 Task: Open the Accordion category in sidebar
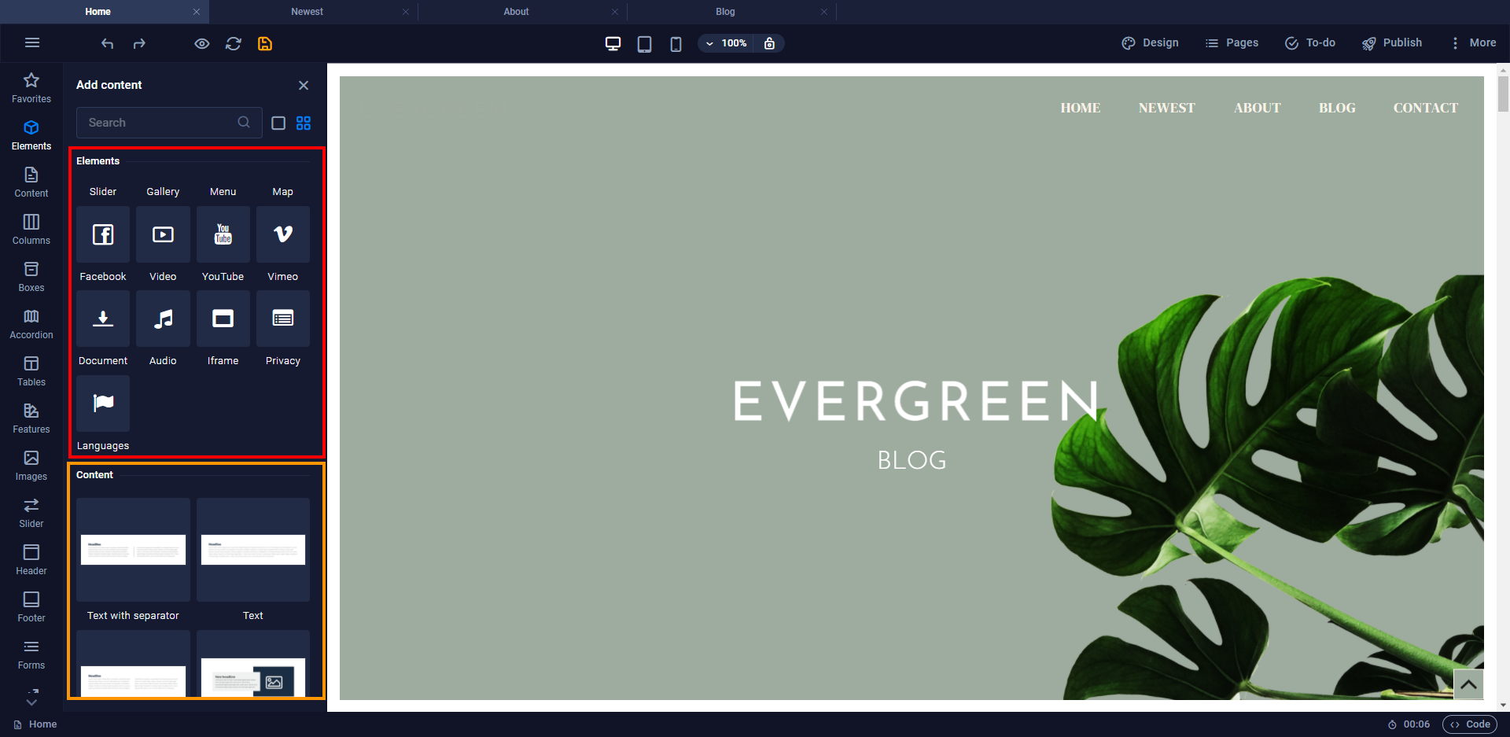[31, 323]
